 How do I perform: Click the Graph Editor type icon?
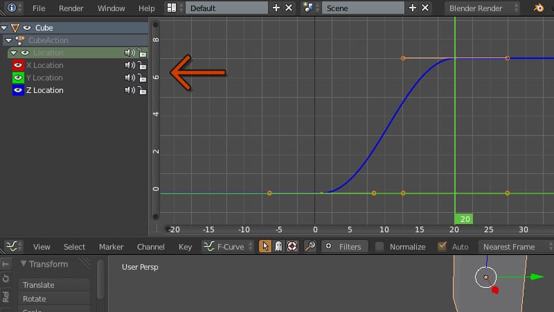(x=12, y=246)
